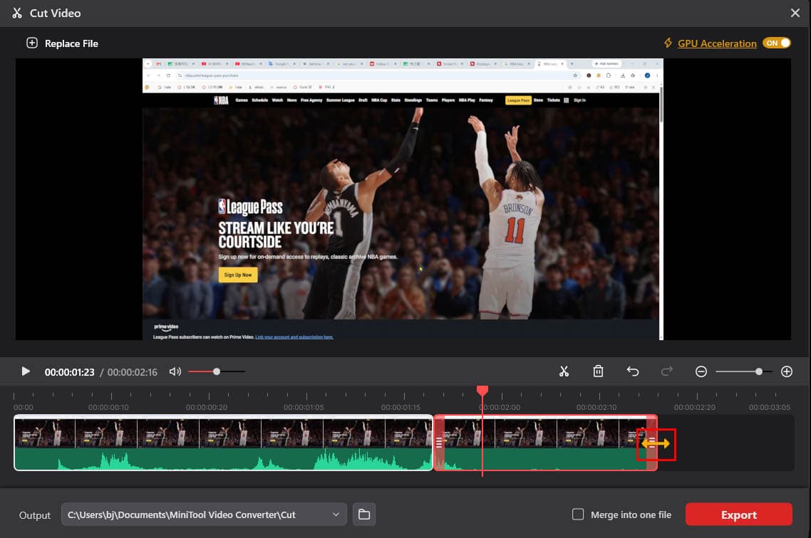811x538 pixels.
Task: Click the Replace File plus icon
Action: (32, 43)
